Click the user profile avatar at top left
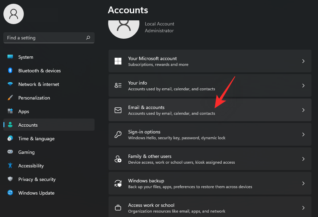 tap(14, 14)
